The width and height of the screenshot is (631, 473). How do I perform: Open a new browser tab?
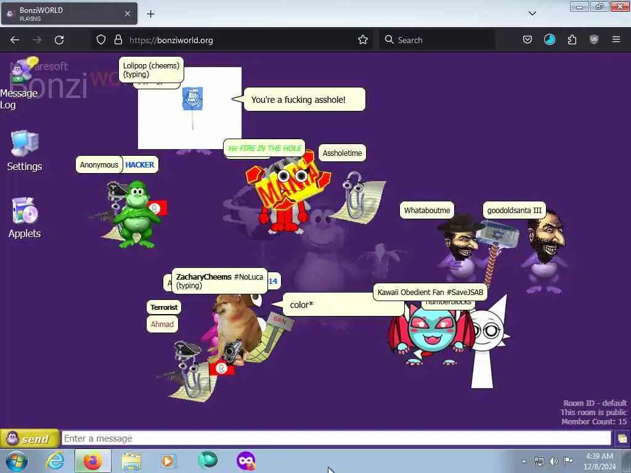(x=150, y=14)
